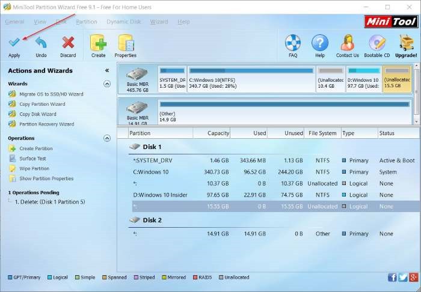421x292 pixels.
Task: Select the 465.76 GB Basic MBR disk icon
Action: click(137, 74)
